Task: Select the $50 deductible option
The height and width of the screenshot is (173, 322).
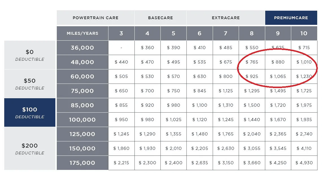Action: coord(30,84)
